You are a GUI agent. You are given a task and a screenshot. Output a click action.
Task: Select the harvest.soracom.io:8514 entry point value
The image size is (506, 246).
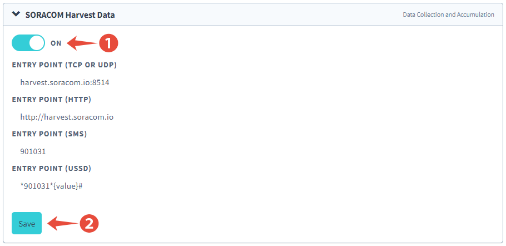click(x=61, y=83)
